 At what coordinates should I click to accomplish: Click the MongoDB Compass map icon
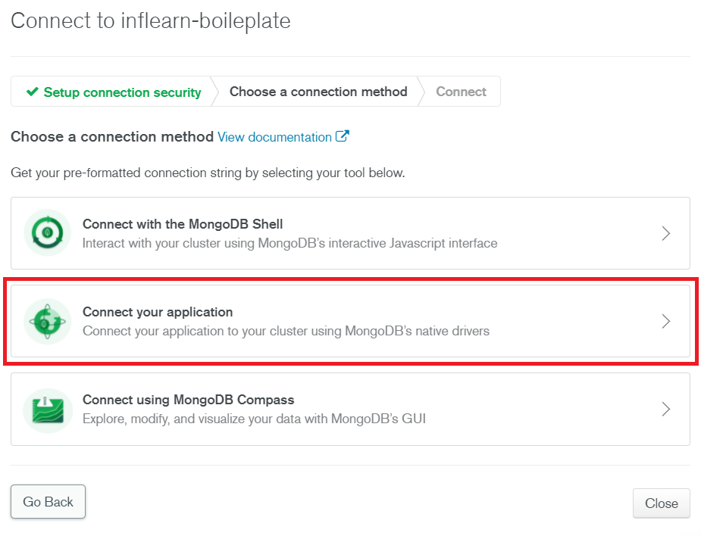pyautogui.click(x=48, y=410)
